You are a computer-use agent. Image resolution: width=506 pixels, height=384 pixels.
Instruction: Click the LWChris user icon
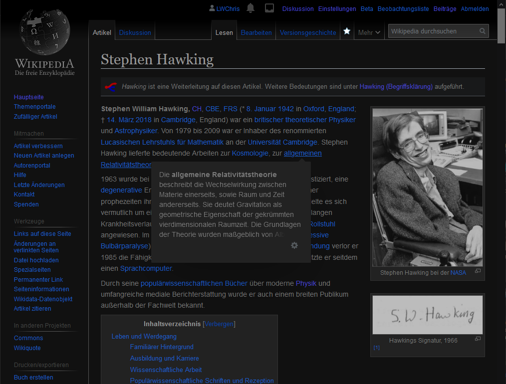click(x=212, y=8)
